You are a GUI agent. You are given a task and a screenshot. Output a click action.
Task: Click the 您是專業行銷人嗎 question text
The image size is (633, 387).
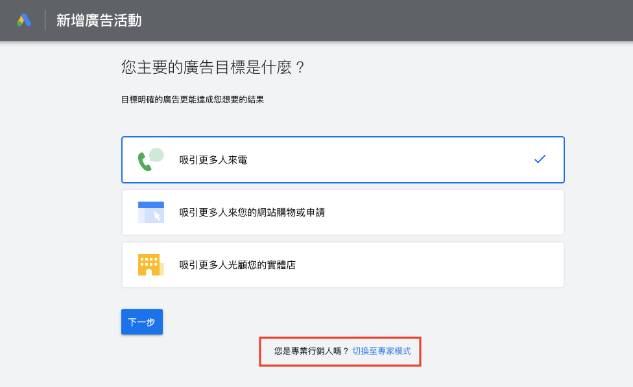[x=311, y=351]
